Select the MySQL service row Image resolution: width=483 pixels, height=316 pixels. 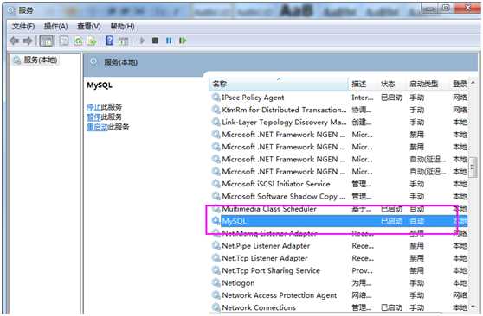(338, 221)
